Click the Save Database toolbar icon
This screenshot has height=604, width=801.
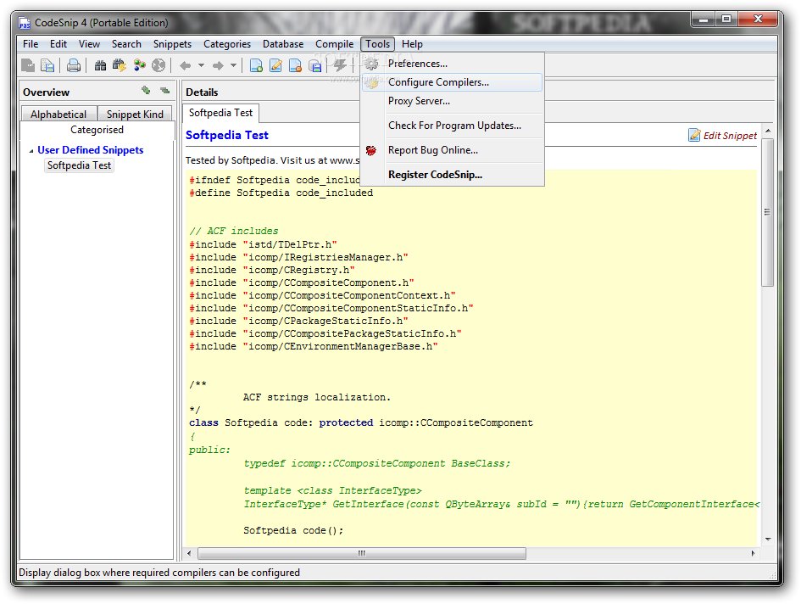point(315,65)
